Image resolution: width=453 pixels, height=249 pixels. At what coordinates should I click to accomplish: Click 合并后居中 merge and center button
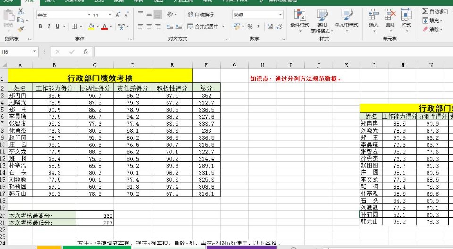click(x=203, y=26)
